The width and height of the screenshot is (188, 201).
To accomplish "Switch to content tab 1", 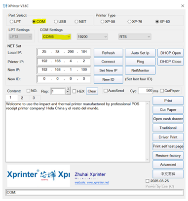I will (11, 98).
